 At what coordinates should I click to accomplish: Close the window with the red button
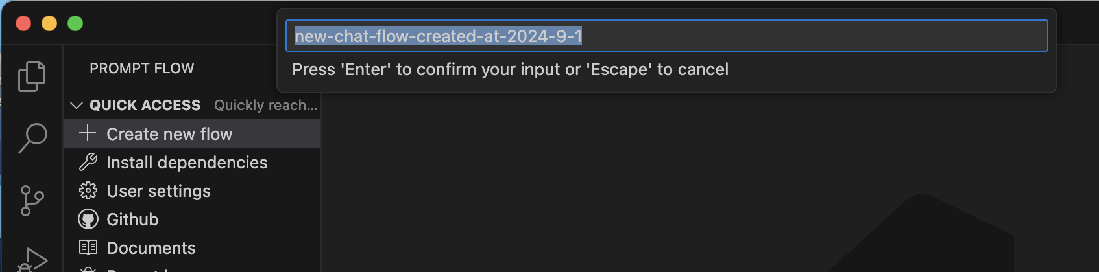tap(23, 23)
